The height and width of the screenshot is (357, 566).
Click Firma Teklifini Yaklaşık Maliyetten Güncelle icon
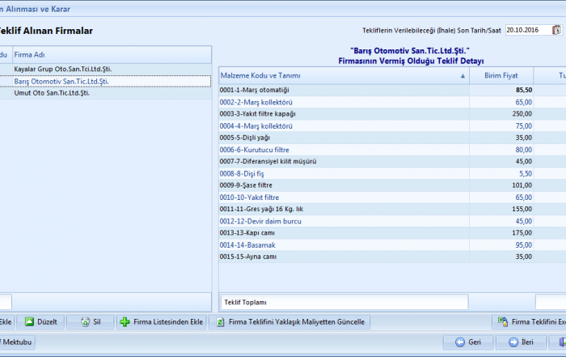click(x=218, y=321)
